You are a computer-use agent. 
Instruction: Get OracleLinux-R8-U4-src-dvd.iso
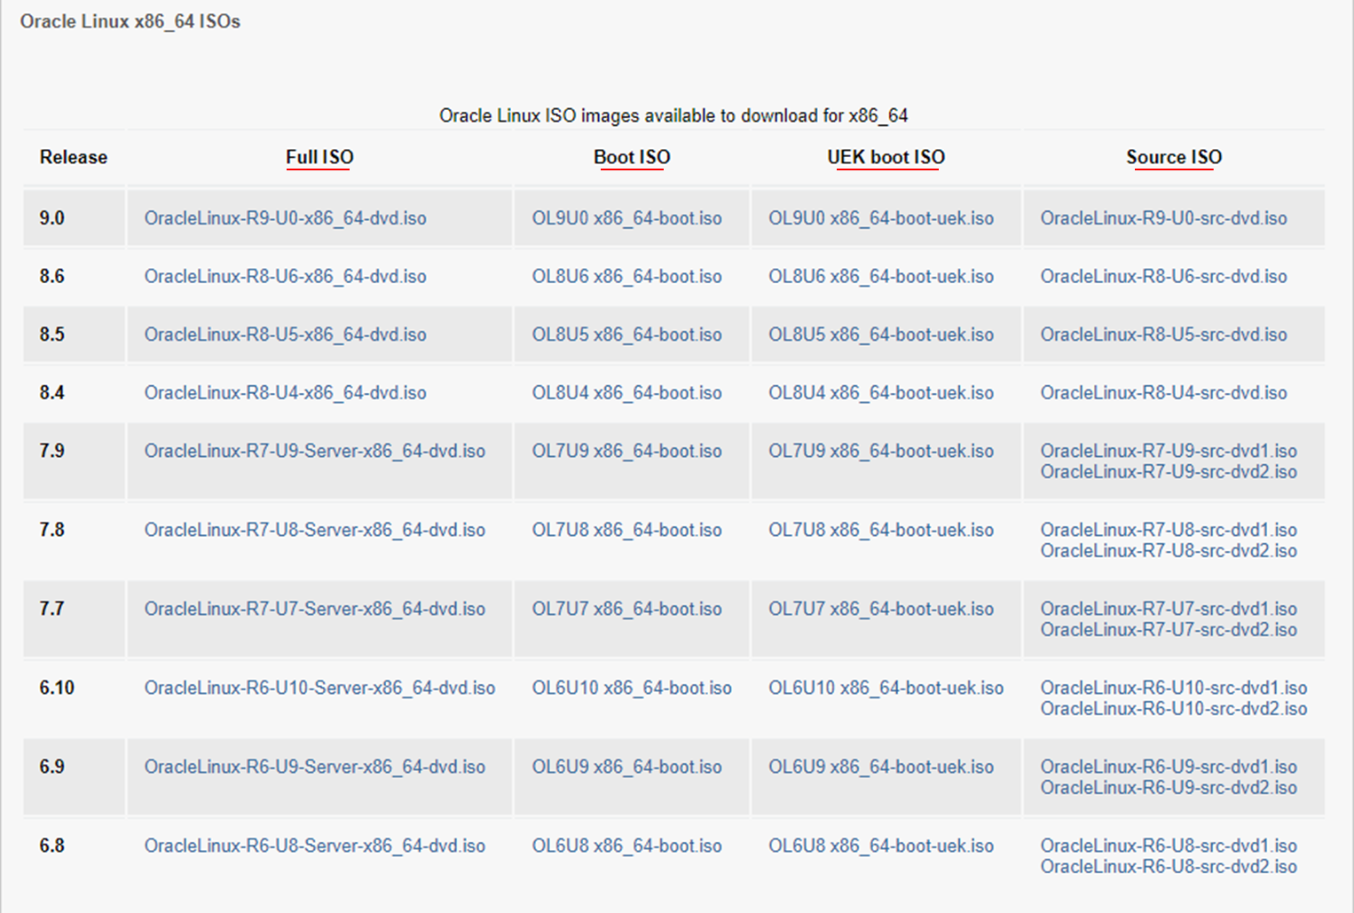point(1163,393)
